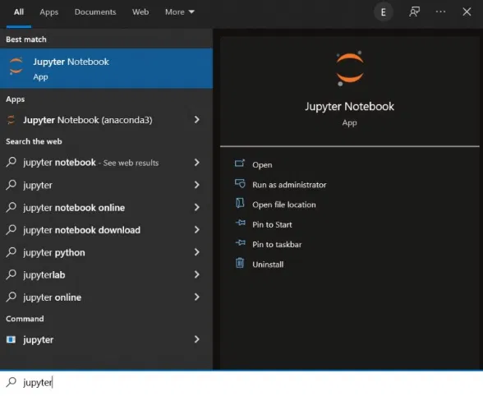Select the Web filter tab
483x396 pixels.
140,12
